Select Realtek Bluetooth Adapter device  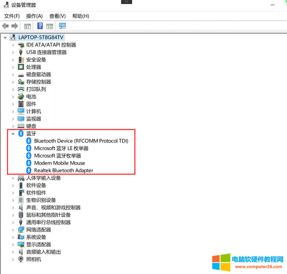[x=64, y=170]
